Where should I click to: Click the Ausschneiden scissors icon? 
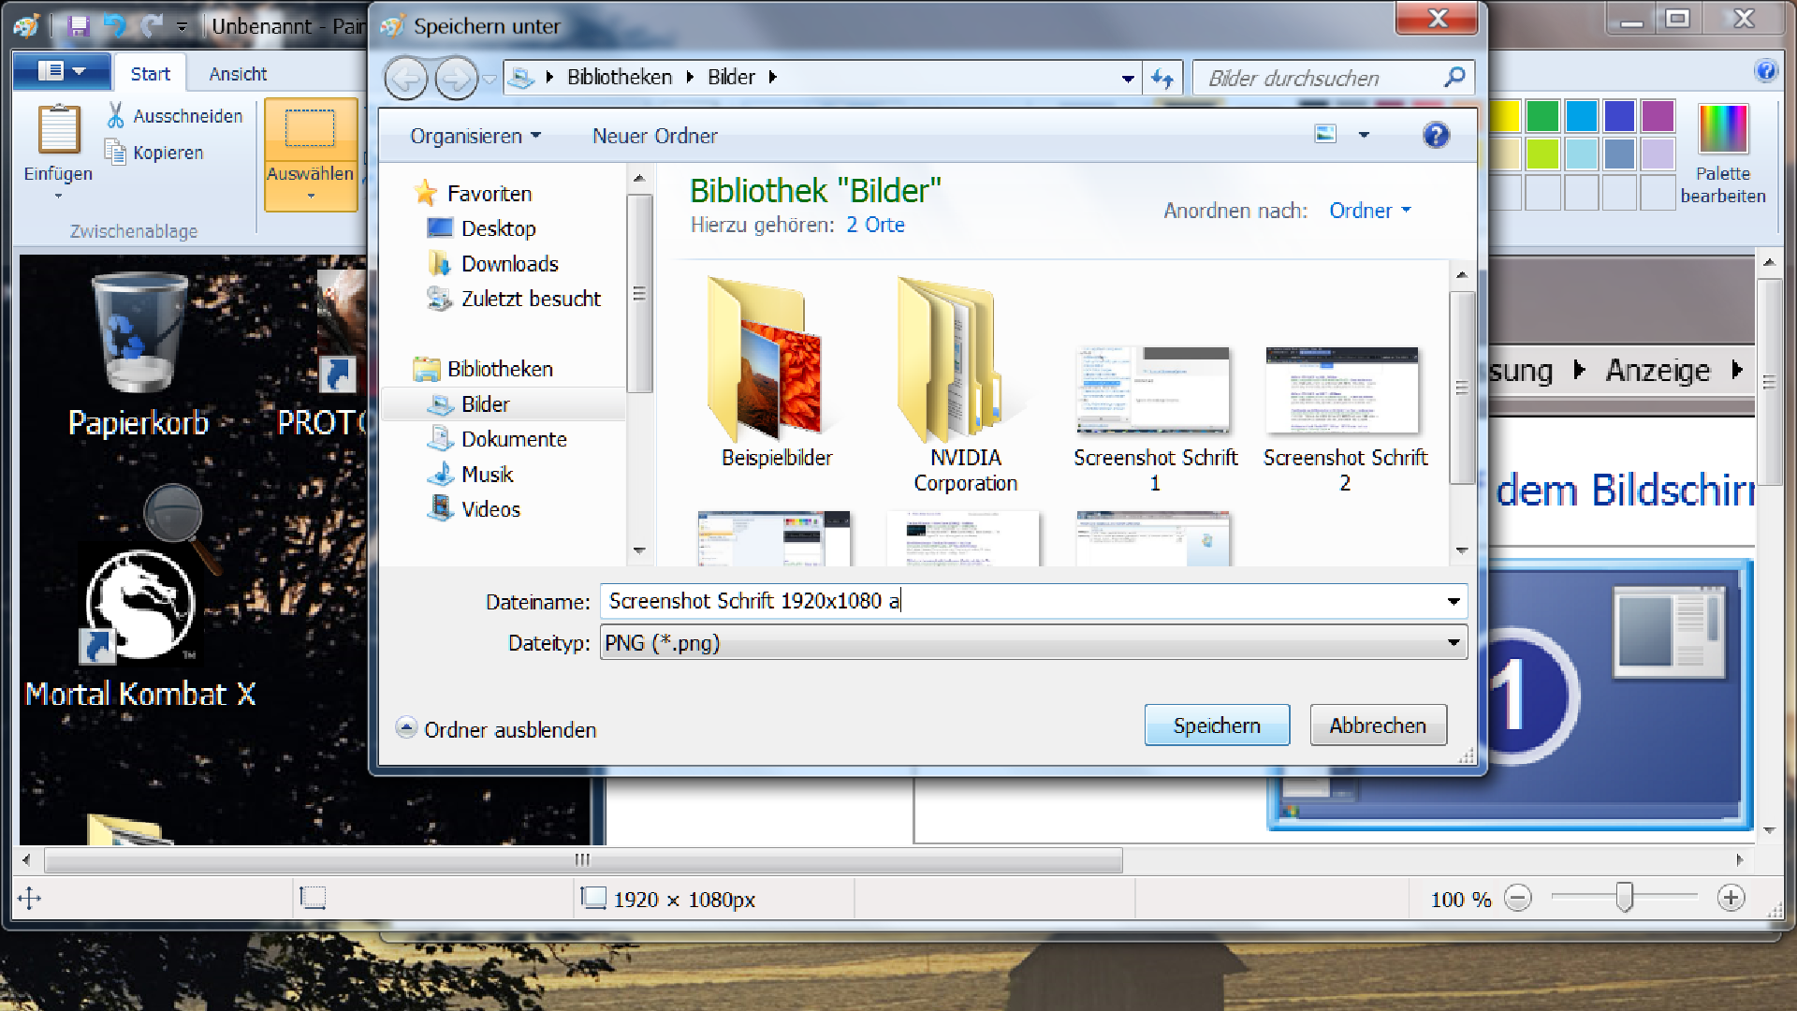click(115, 115)
